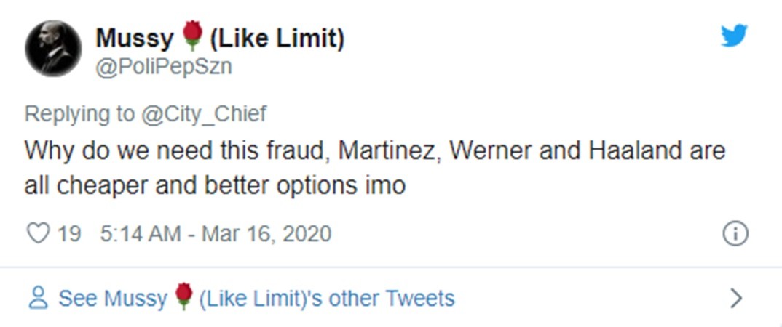Open Mussy's profile picture
782x327 pixels.
53,49
